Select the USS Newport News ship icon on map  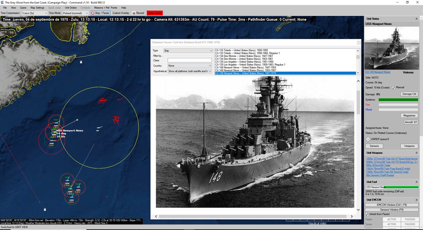click(54, 132)
